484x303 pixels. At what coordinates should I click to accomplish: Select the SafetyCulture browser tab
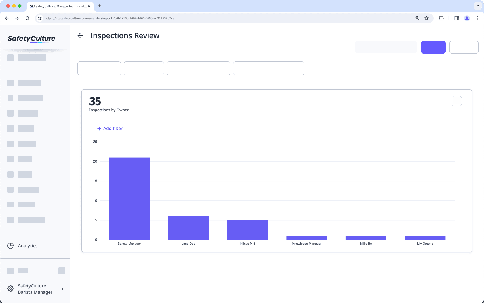59,6
